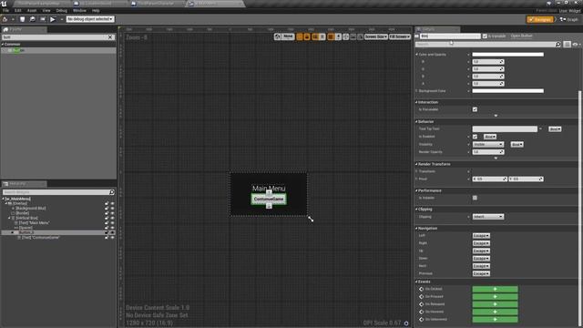583x328 pixels.
Task: Toggle the Is Enabled checkbox
Action: 475,137
